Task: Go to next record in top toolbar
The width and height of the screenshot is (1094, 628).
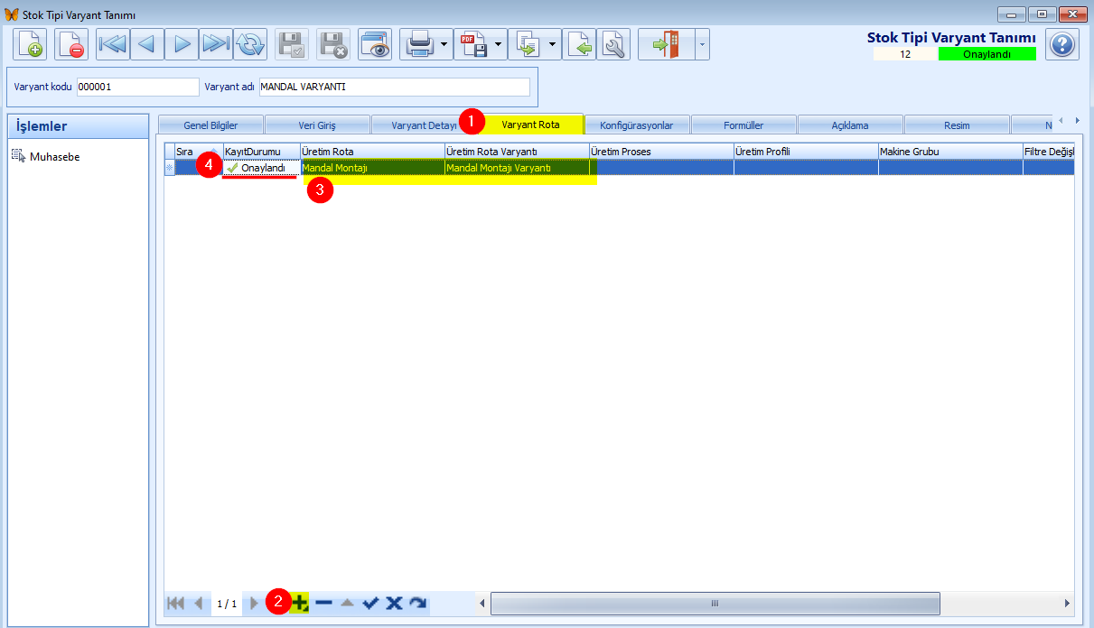Action: pyautogui.click(x=182, y=44)
